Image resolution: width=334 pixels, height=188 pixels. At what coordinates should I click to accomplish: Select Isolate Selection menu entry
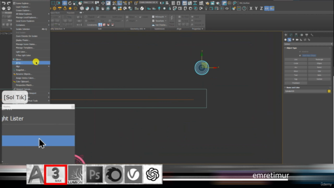31,29
